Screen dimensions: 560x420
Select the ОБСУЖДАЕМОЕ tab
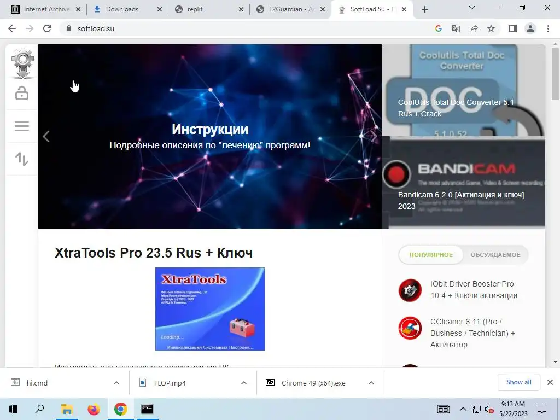tap(495, 255)
